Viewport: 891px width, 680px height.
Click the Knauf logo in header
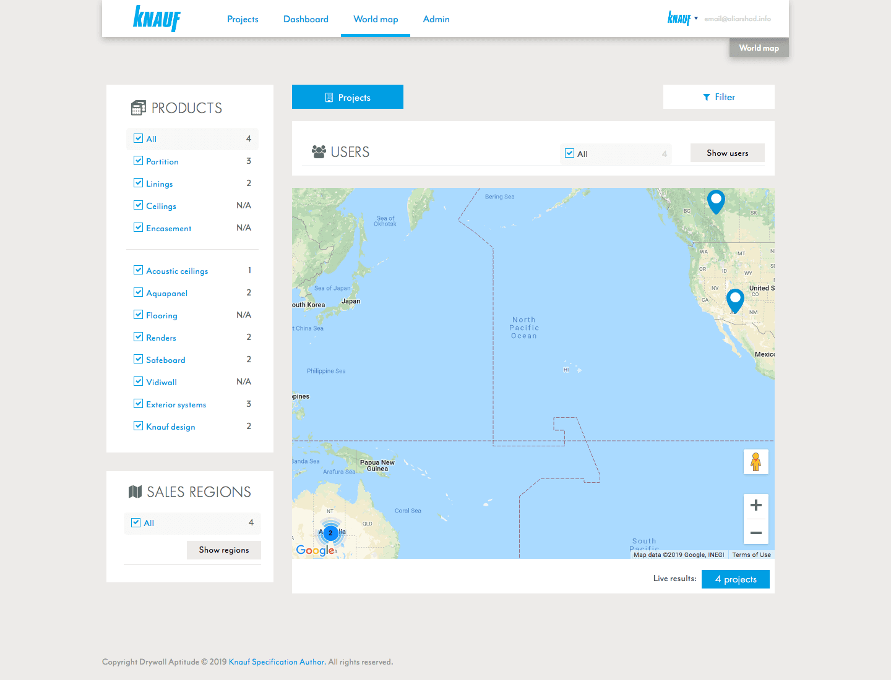point(157,19)
